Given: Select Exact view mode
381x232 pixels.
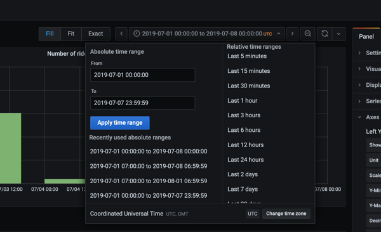Looking at the screenshot, I should (x=96, y=34).
